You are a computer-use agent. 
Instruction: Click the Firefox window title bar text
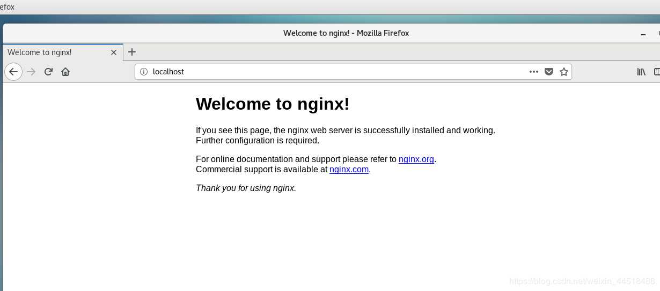click(346, 33)
